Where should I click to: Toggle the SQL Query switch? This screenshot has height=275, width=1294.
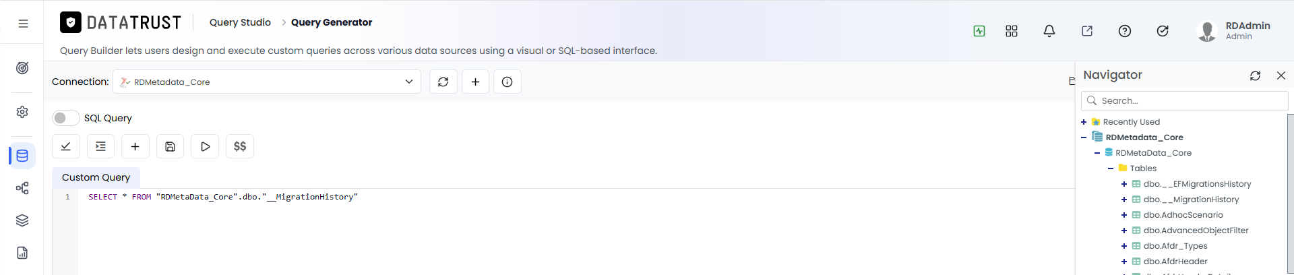[65, 118]
